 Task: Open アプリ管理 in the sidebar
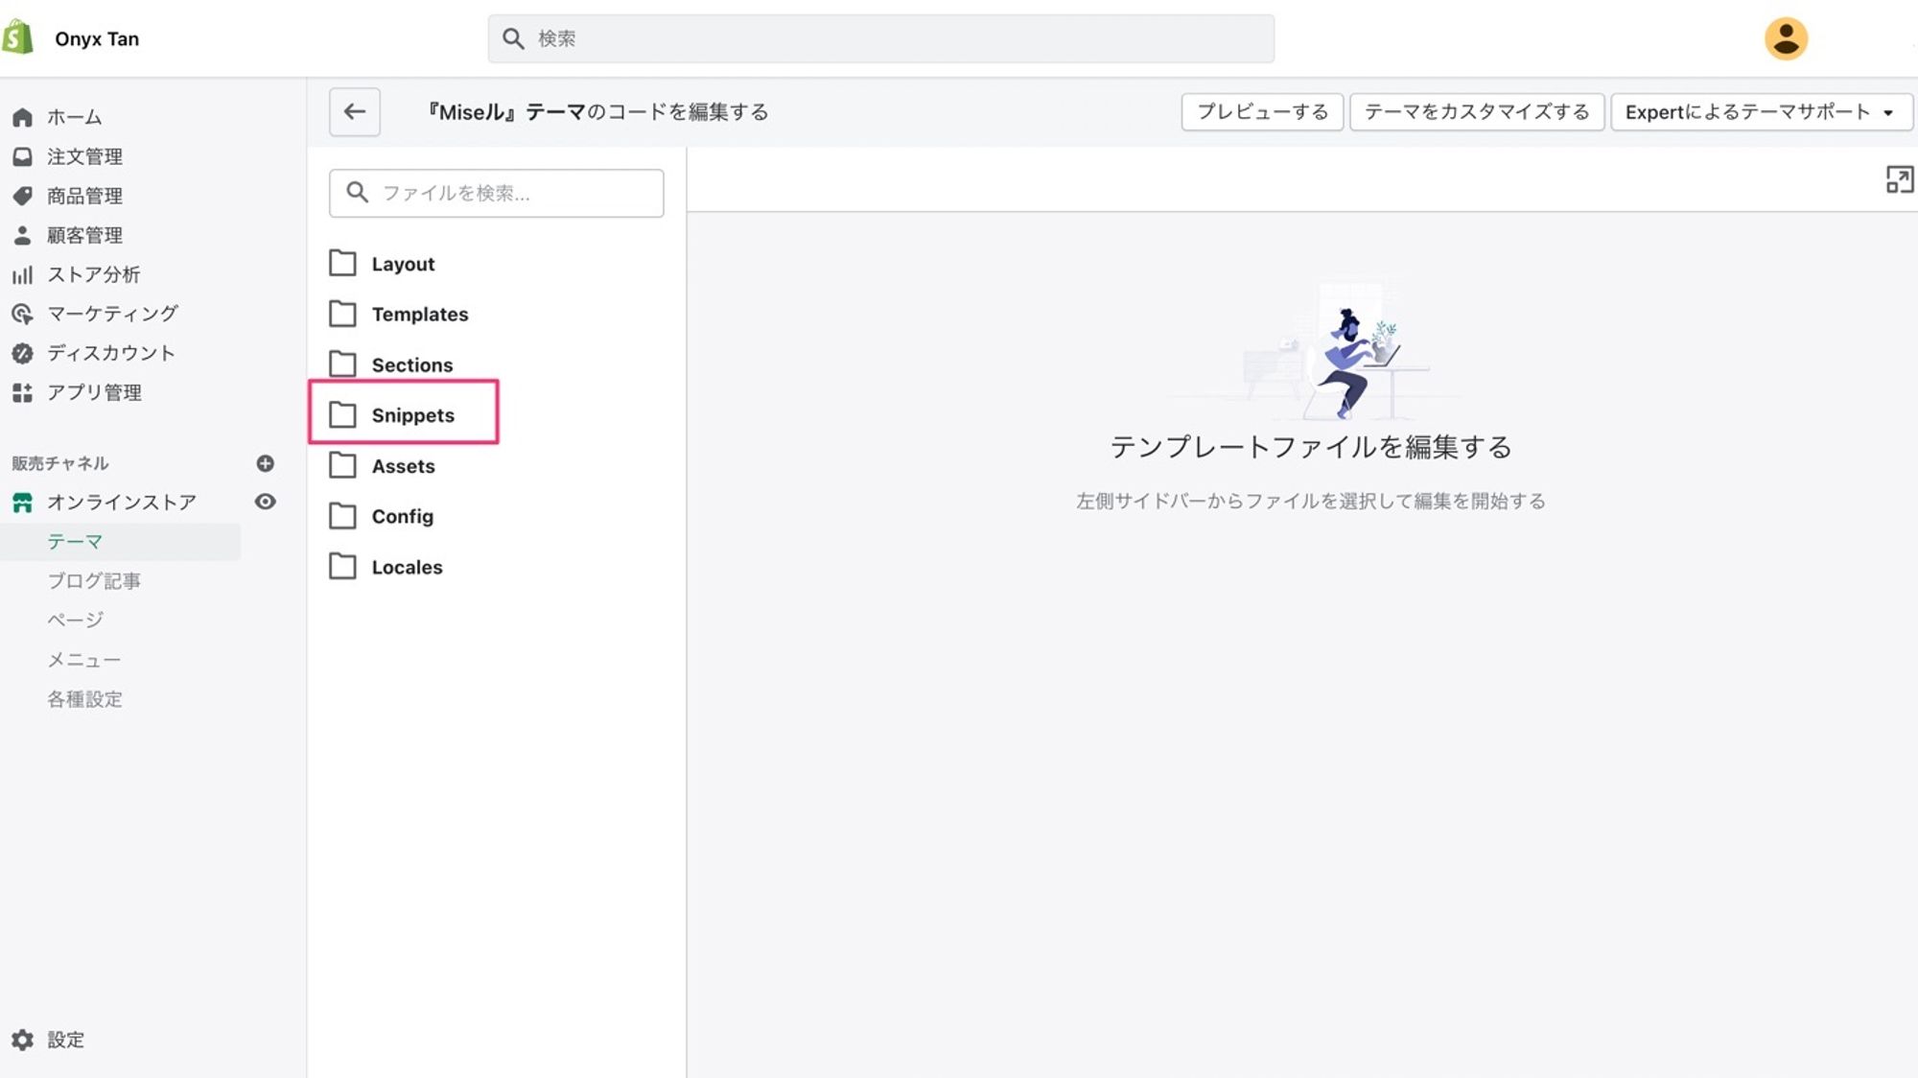94,392
